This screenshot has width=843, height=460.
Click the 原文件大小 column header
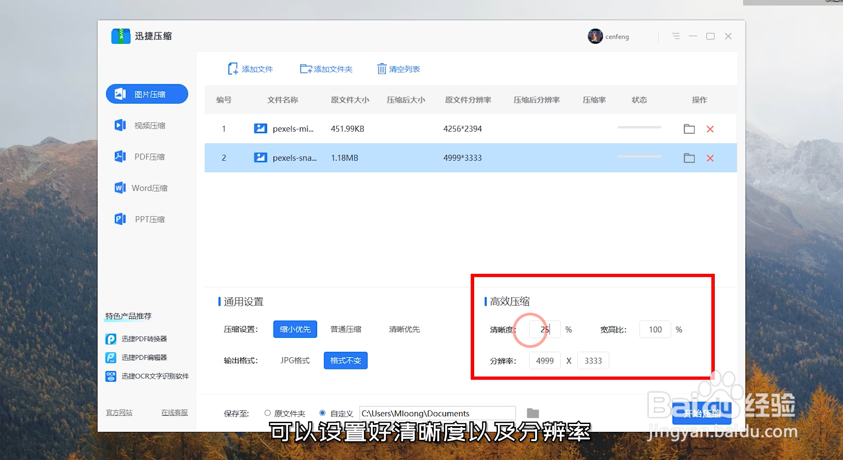[350, 100]
